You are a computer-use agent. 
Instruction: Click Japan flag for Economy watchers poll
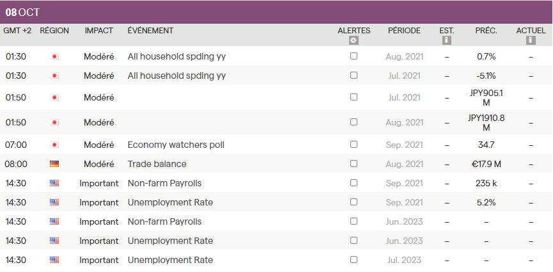click(54, 145)
